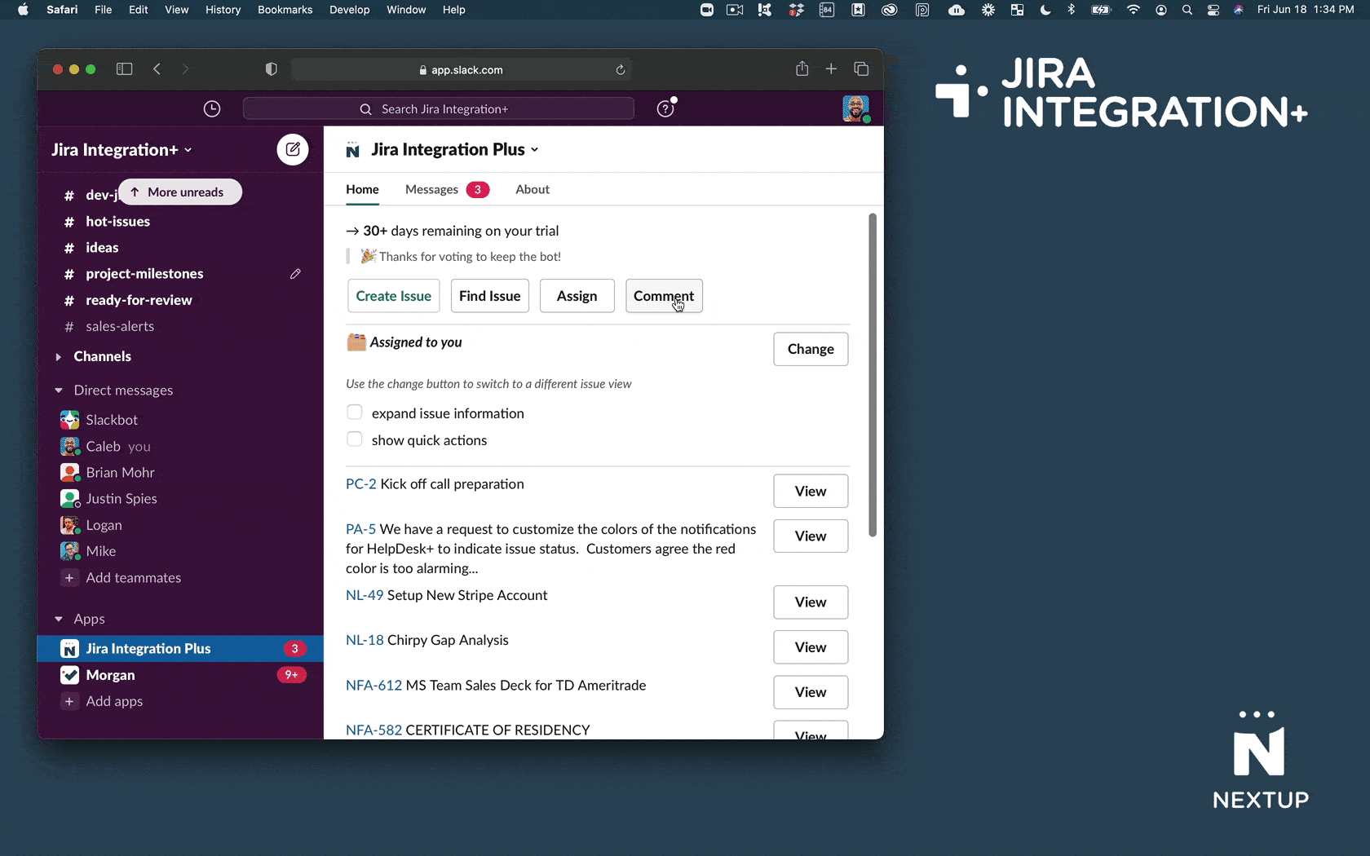
Task: View issue PC-2 Kick off call preparation
Action: (x=811, y=491)
